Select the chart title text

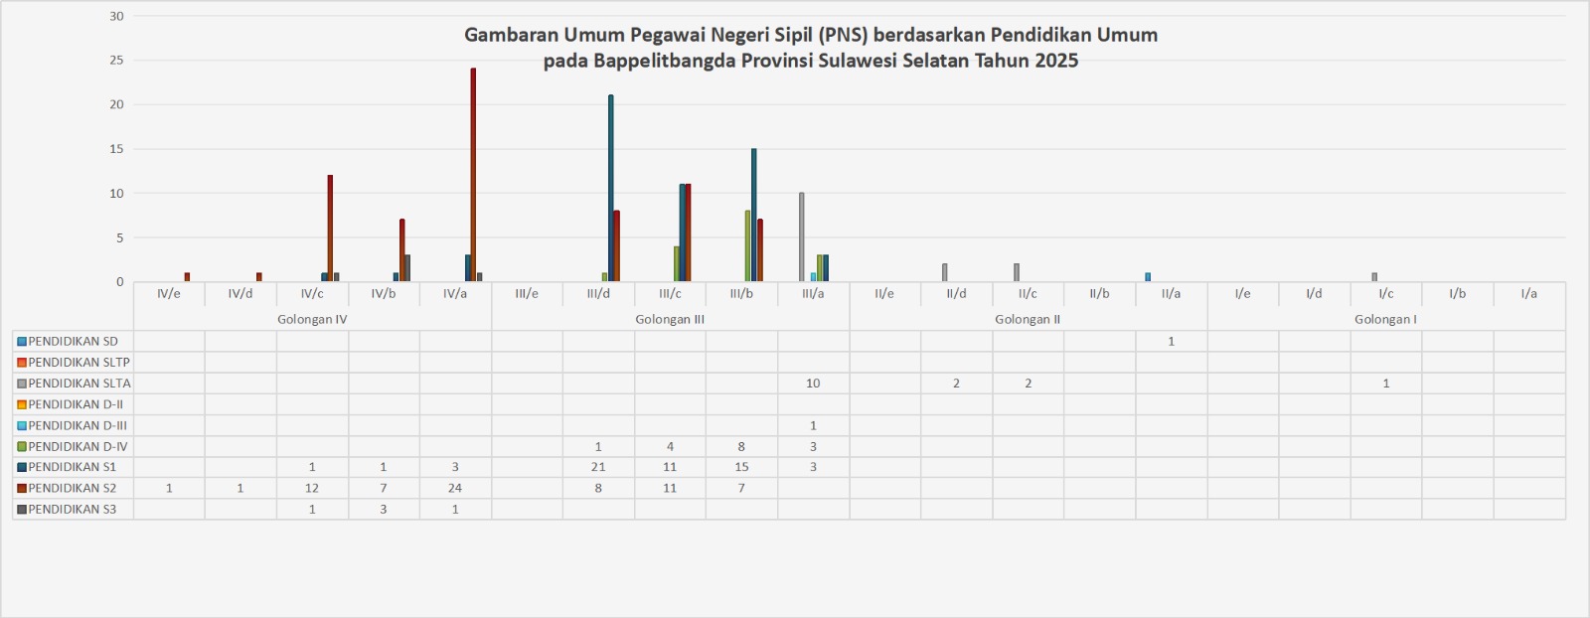pos(810,48)
